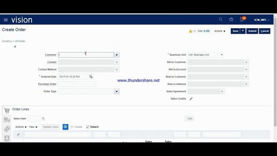Click the Purchase Order label link

47,84
